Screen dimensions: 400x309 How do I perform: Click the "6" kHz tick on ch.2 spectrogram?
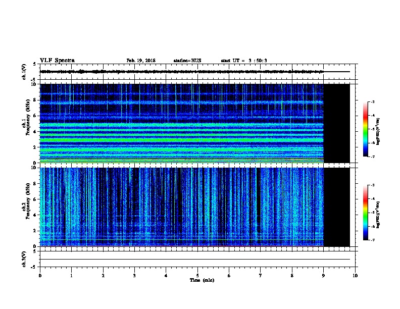[x=35, y=199]
